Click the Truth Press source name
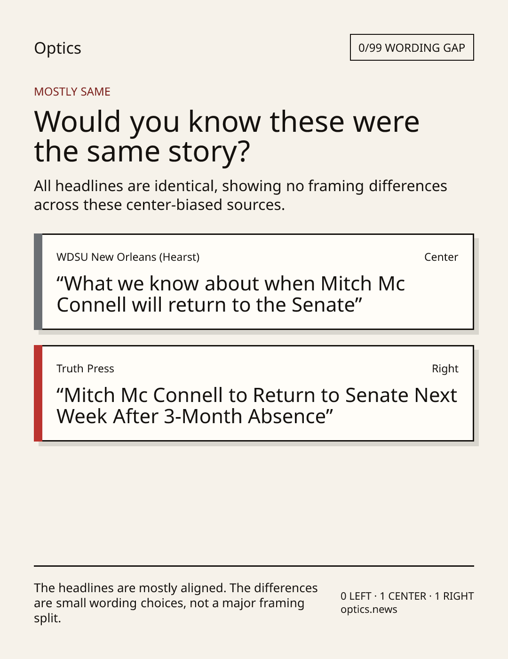 pyautogui.click(x=85, y=369)
